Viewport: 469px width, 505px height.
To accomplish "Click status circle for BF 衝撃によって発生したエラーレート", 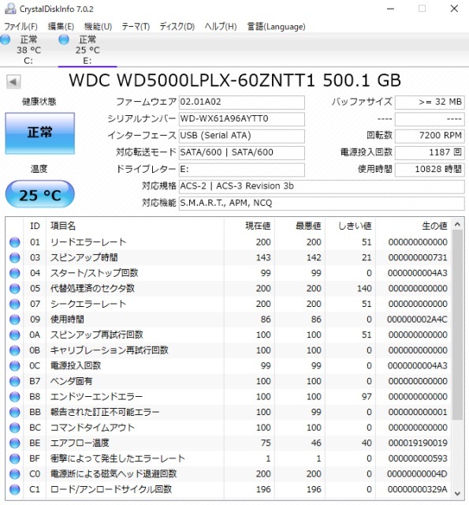I will [x=14, y=458].
